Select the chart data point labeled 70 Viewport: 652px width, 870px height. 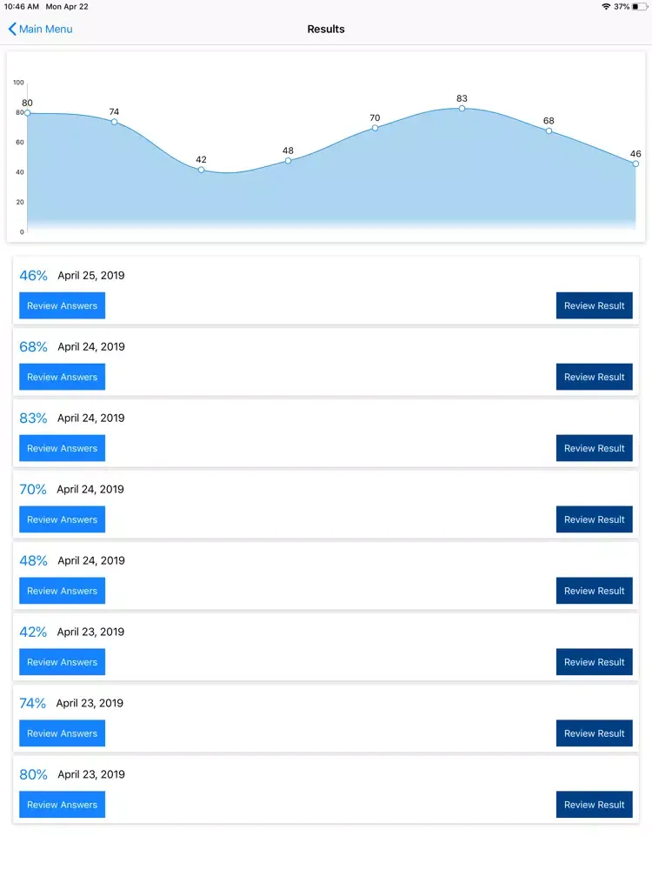click(x=375, y=128)
